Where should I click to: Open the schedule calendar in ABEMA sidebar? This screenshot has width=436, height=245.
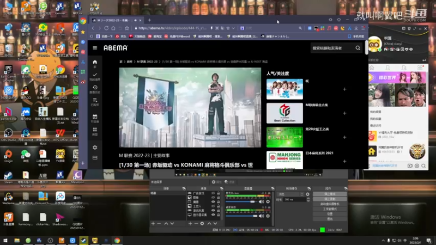pyautogui.click(x=95, y=118)
